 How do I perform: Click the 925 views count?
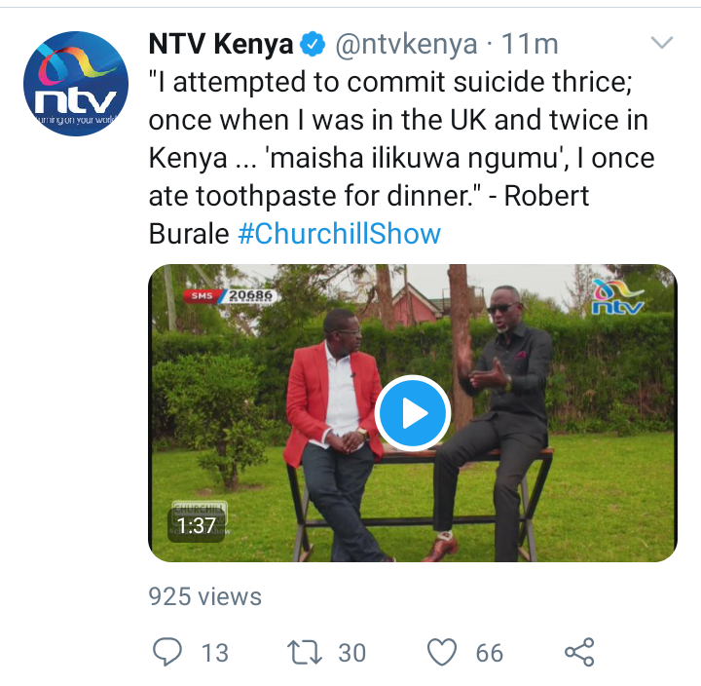point(205,596)
